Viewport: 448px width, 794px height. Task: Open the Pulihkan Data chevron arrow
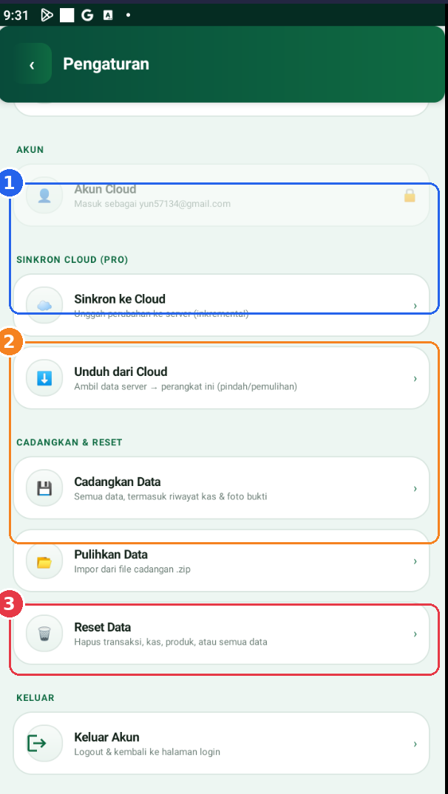click(415, 561)
